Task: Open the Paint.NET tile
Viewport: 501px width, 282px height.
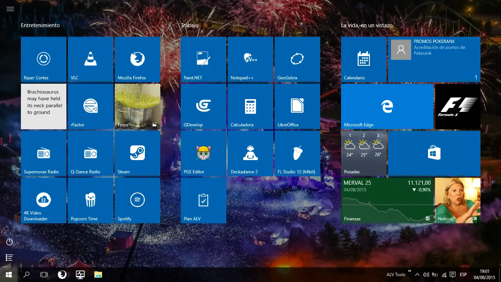Action: point(203,59)
